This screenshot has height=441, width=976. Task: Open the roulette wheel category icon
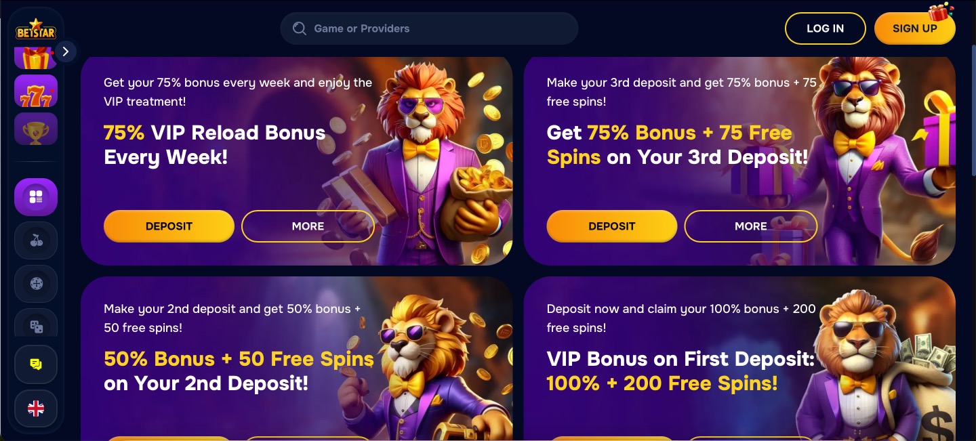pyautogui.click(x=36, y=284)
